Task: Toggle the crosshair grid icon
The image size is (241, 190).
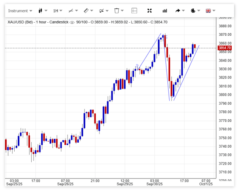Action: [x=134, y=11]
